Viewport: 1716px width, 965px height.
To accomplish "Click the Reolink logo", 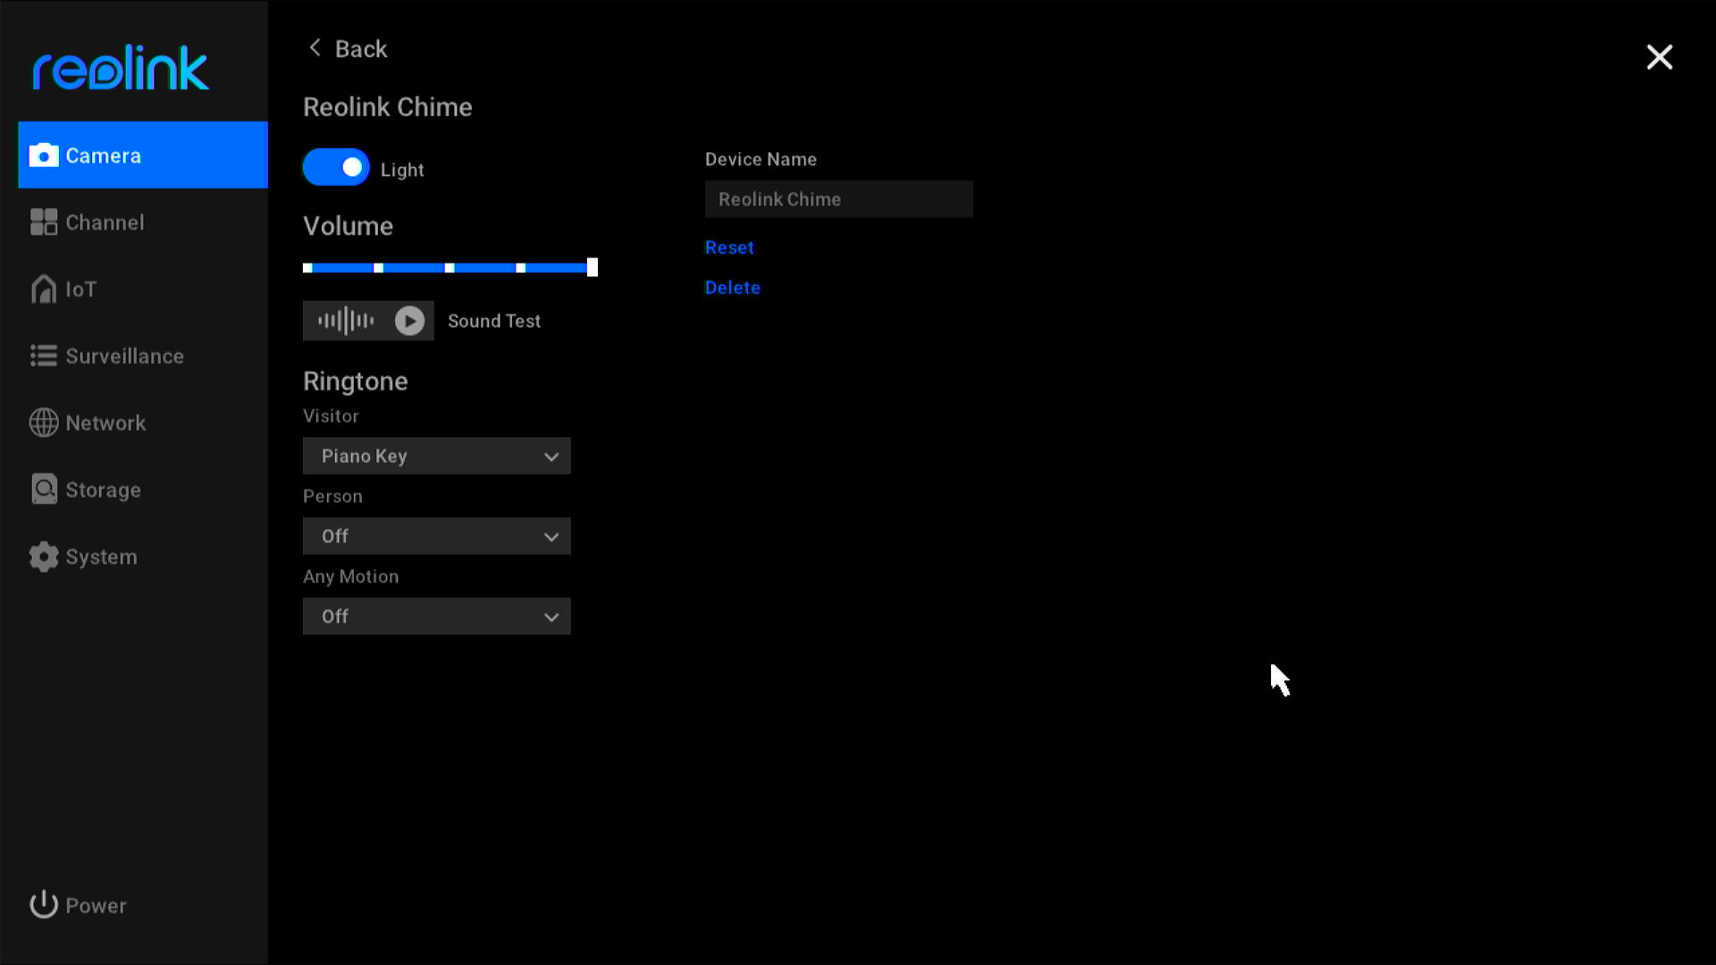I will pyautogui.click(x=121, y=68).
